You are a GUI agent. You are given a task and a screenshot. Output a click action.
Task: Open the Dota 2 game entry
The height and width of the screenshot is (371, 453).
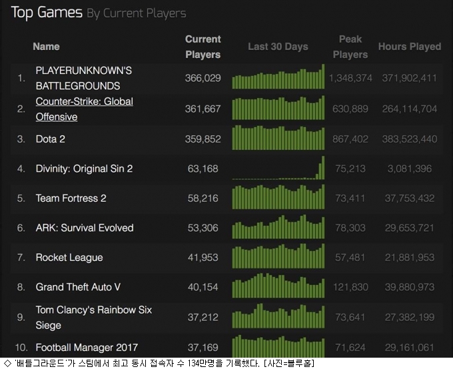point(50,139)
